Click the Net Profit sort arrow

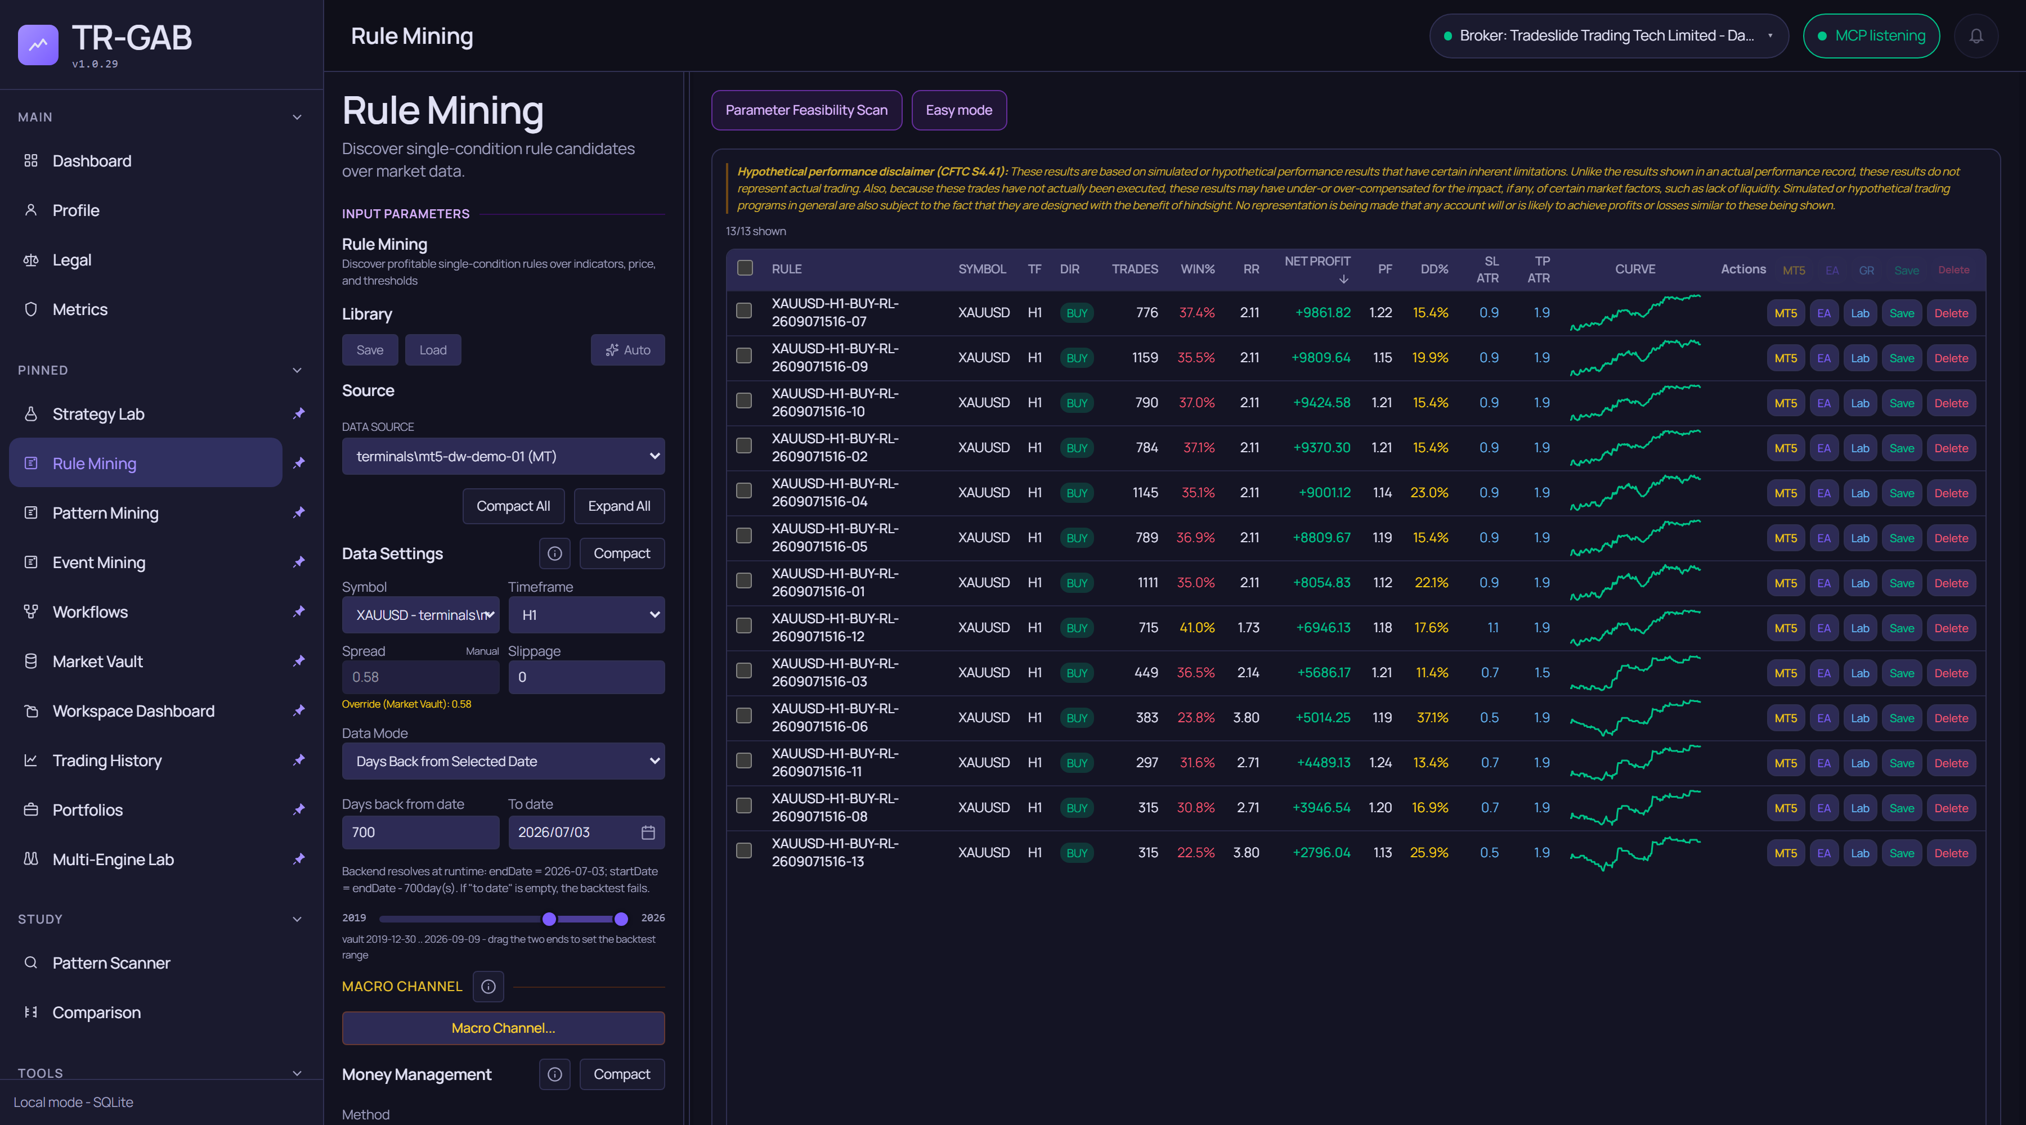coord(1343,279)
